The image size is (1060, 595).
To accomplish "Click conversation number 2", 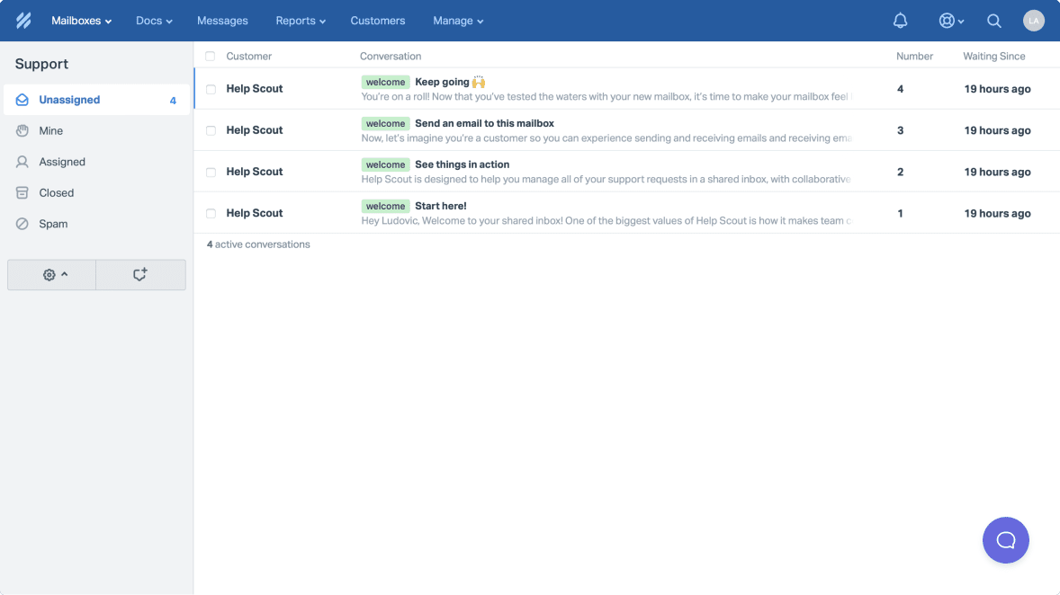I will (x=901, y=173).
